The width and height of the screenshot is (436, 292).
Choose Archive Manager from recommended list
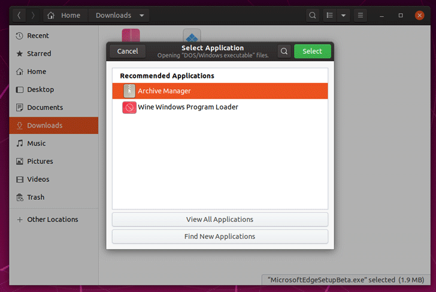220,91
